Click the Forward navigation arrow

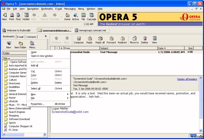tap(54, 16)
